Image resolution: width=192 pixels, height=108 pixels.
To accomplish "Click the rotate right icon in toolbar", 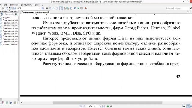I will [10, 8].
